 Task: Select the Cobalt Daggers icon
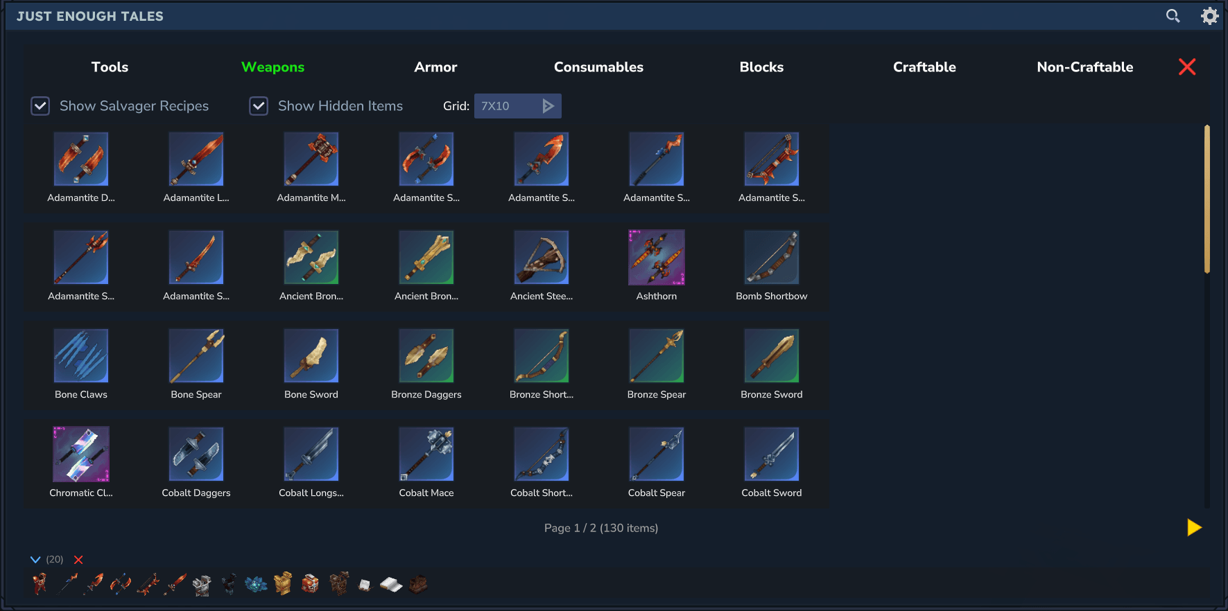(x=196, y=454)
